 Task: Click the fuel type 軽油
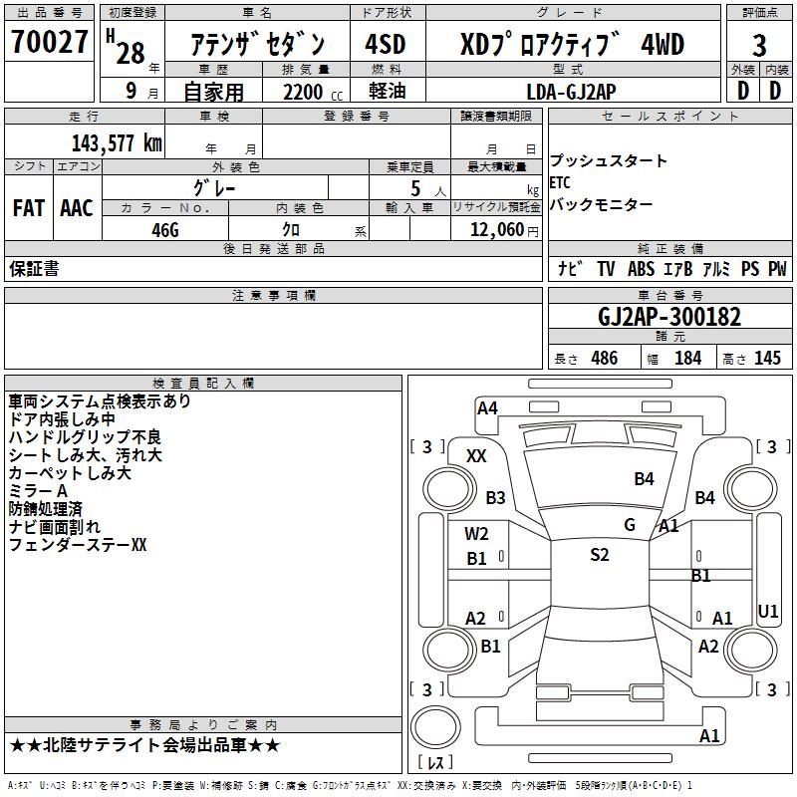388,91
